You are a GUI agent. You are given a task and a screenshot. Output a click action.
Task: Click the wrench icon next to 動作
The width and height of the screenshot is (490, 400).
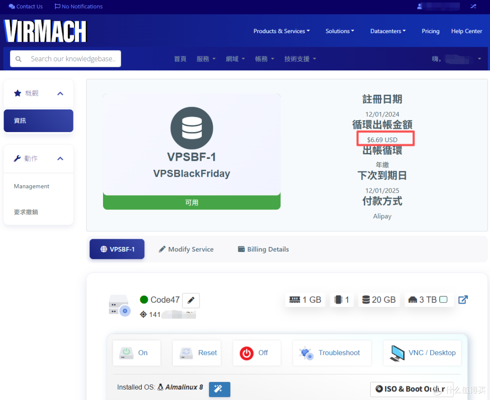click(x=17, y=158)
